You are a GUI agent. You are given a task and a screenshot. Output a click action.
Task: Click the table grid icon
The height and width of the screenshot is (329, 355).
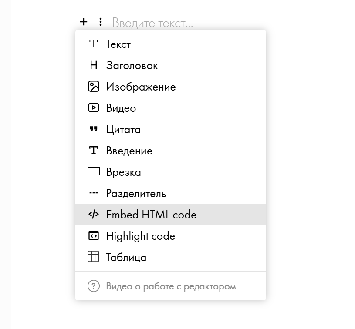pos(94,257)
